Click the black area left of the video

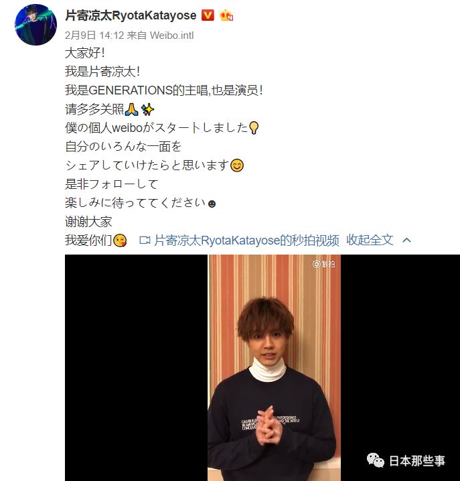pyautogui.click(x=137, y=368)
